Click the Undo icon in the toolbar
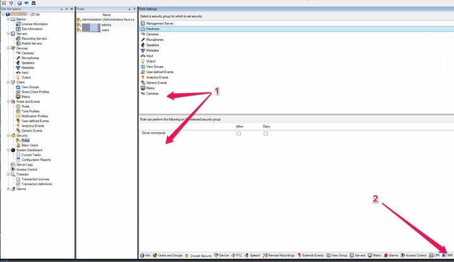 pyautogui.click(x=11, y=3)
